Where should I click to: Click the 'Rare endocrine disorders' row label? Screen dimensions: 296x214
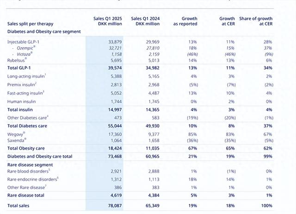pos(33,179)
